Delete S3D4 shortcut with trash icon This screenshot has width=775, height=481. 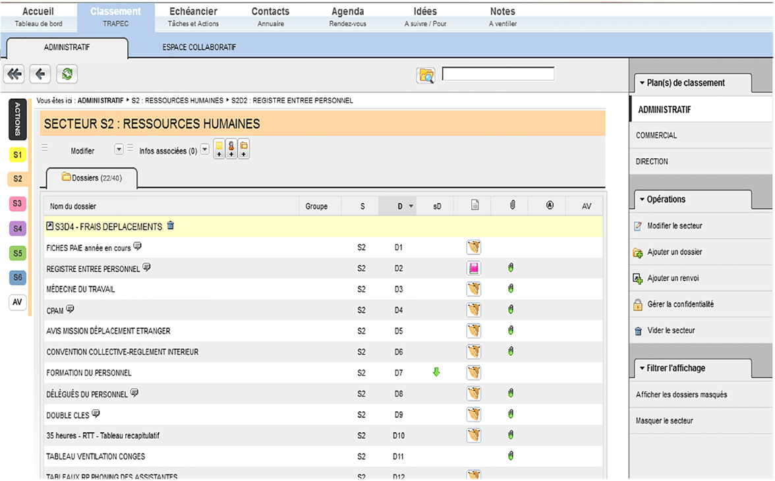pos(171,225)
